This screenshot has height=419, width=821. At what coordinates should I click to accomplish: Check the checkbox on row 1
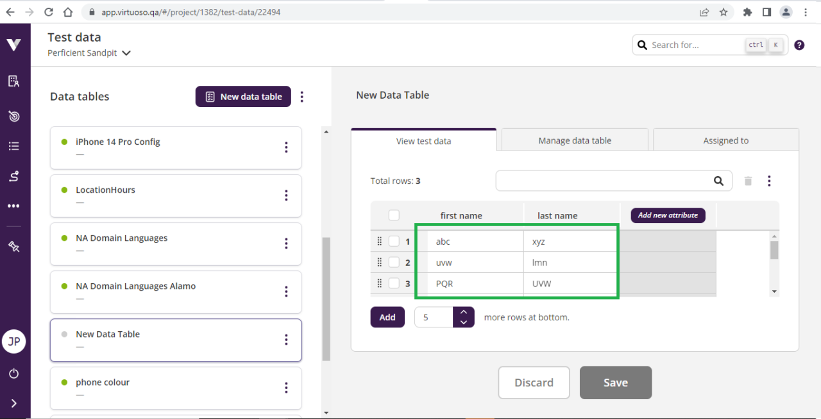[x=393, y=241]
